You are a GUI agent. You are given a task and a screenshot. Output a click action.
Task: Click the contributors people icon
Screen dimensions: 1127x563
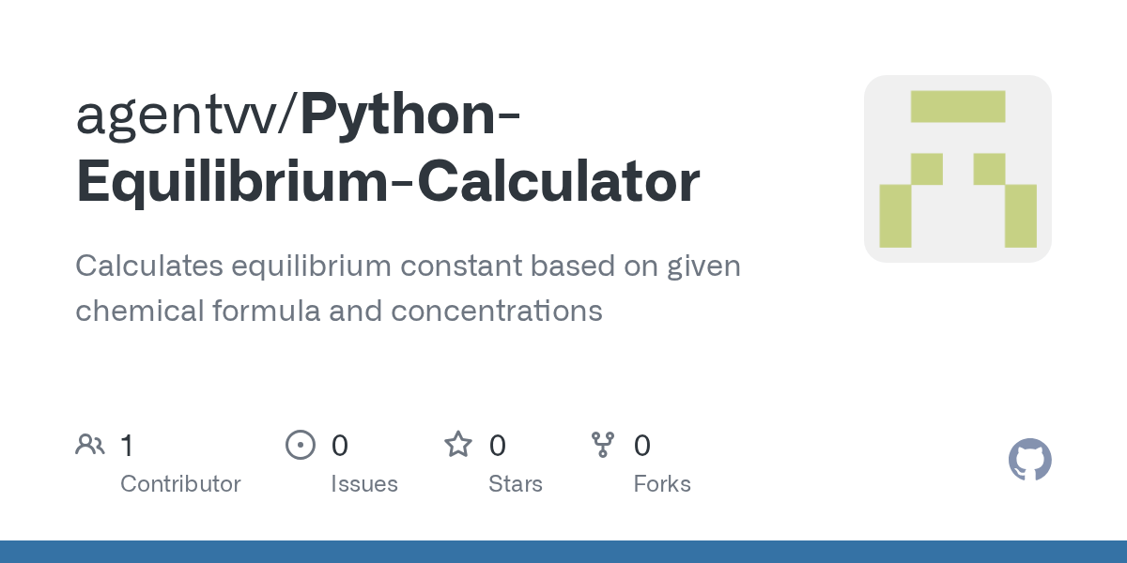point(90,445)
